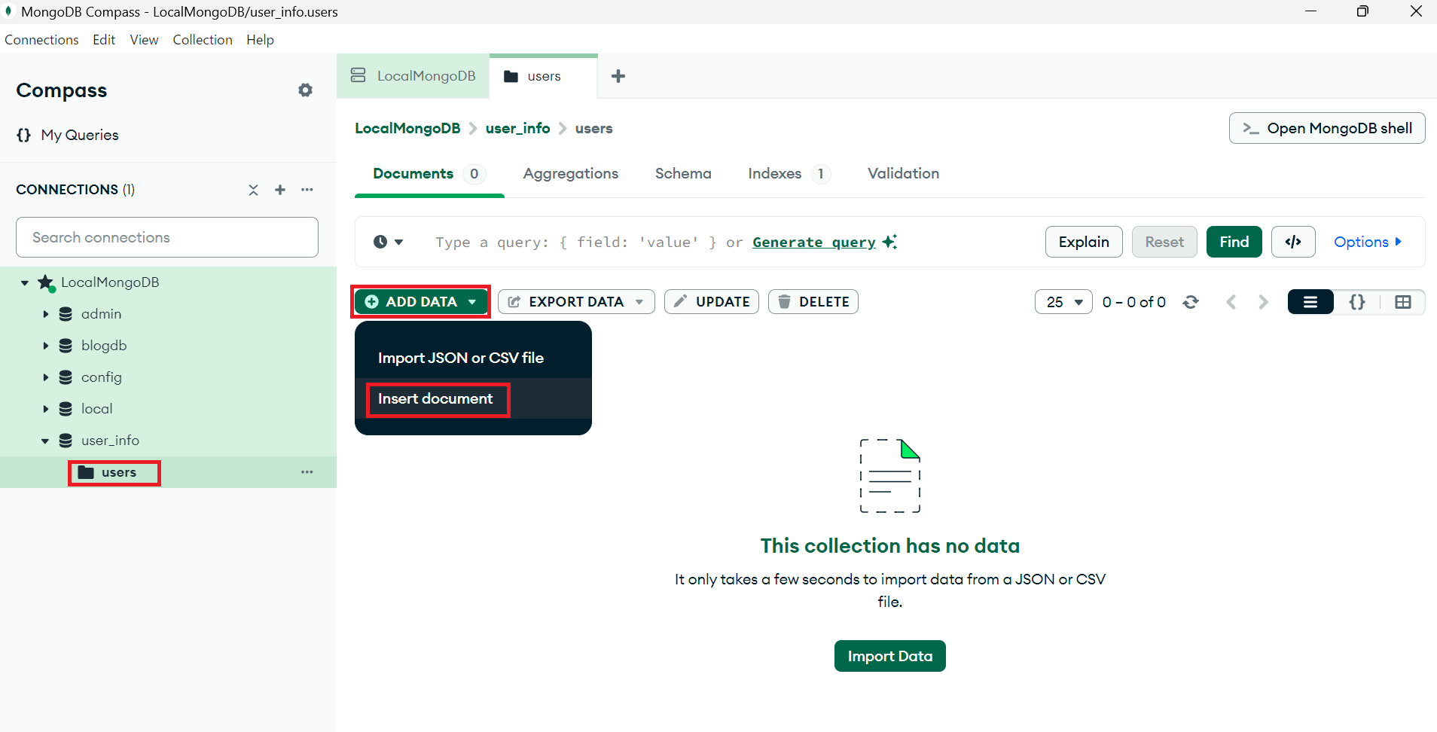
Task: Click Generate query link
Action: (814, 242)
